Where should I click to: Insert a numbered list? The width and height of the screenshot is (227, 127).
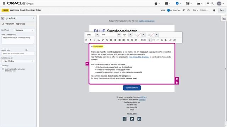click(x=157, y=40)
